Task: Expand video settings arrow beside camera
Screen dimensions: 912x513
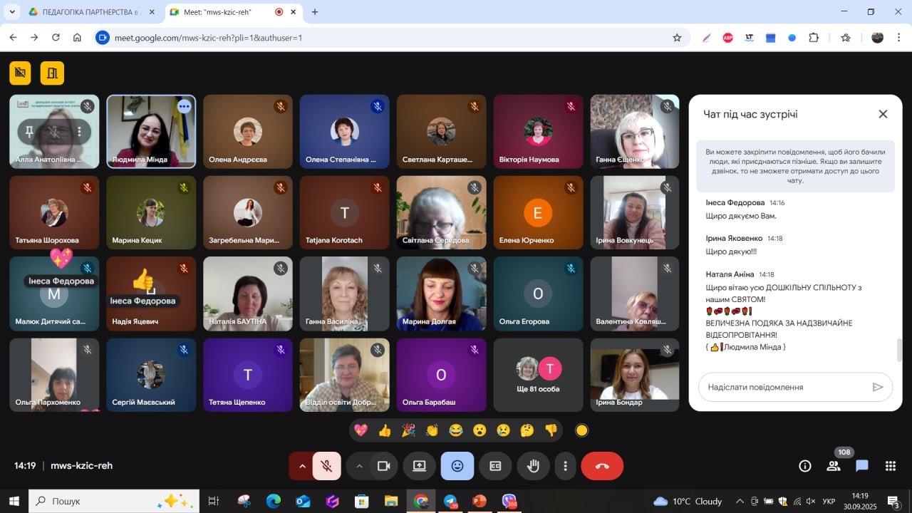Action: [x=359, y=466]
